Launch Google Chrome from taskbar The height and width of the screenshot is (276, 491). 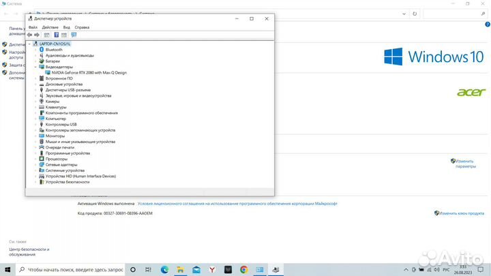(x=244, y=269)
